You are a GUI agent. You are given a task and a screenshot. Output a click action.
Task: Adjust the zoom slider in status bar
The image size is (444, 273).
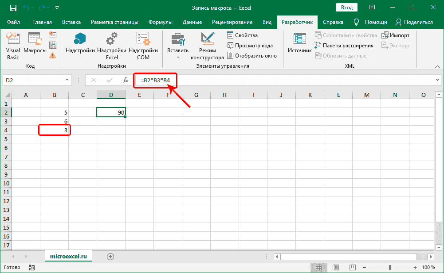[x=390, y=268]
